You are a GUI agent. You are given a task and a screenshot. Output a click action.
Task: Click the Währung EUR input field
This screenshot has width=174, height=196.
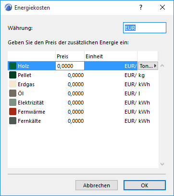[x=145, y=28]
